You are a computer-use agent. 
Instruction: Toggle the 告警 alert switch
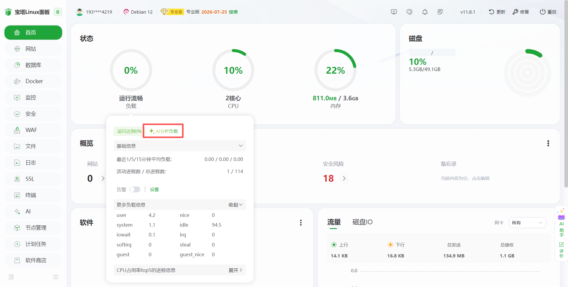click(x=135, y=189)
